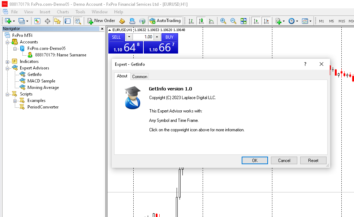Open the Profiles dropdown arrow
The height and width of the screenshot is (217, 354).
pos(27,21)
